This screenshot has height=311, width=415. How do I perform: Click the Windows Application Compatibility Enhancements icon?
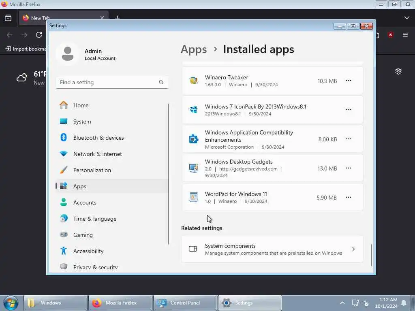[193, 139]
